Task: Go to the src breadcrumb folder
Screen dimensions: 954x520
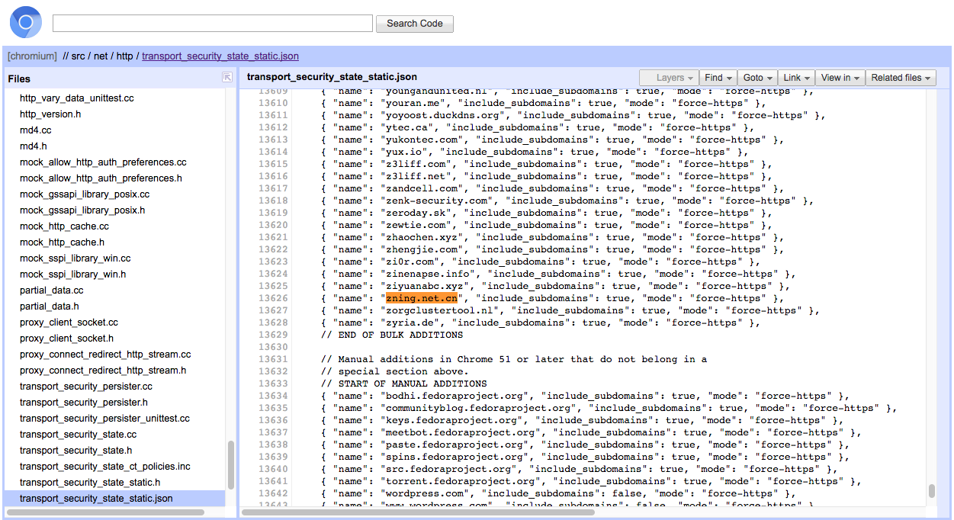Action: tap(78, 56)
